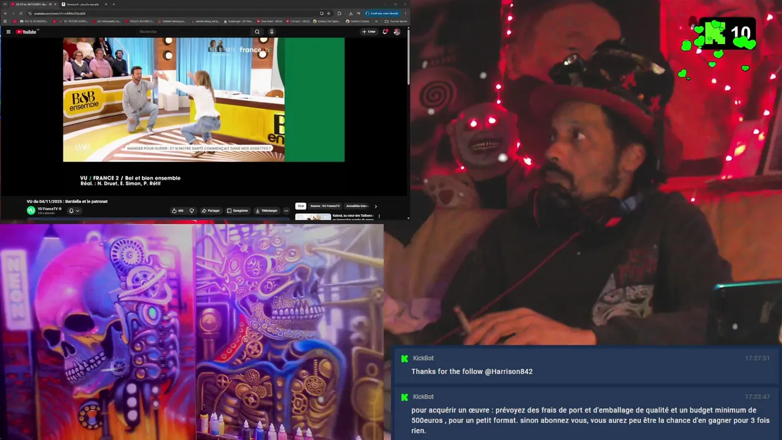Select the Source : VU FranceTV chip

pyautogui.click(x=324, y=206)
